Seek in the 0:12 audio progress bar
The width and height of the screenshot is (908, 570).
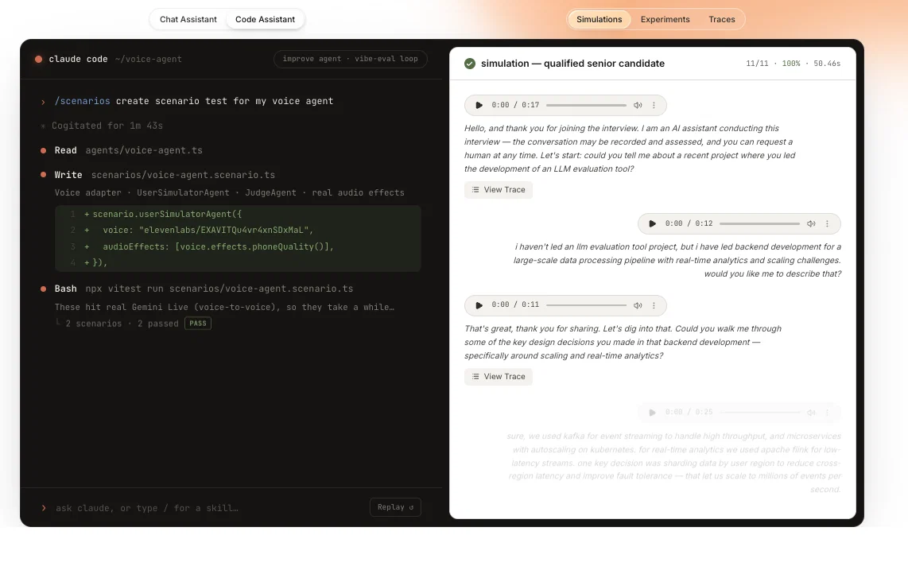pos(760,223)
